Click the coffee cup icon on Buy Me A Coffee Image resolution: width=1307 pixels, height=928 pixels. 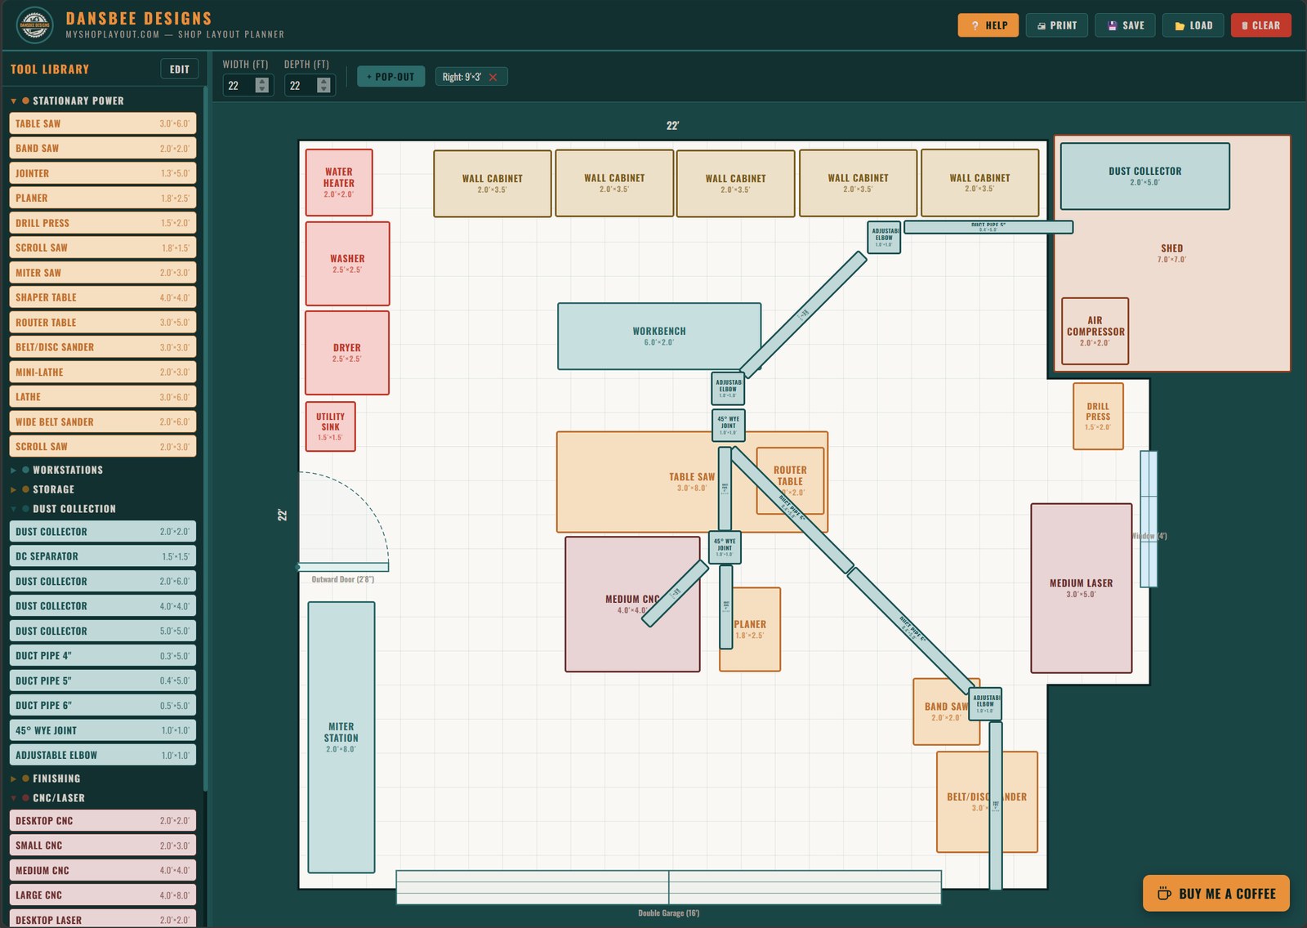[x=1162, y=893]
